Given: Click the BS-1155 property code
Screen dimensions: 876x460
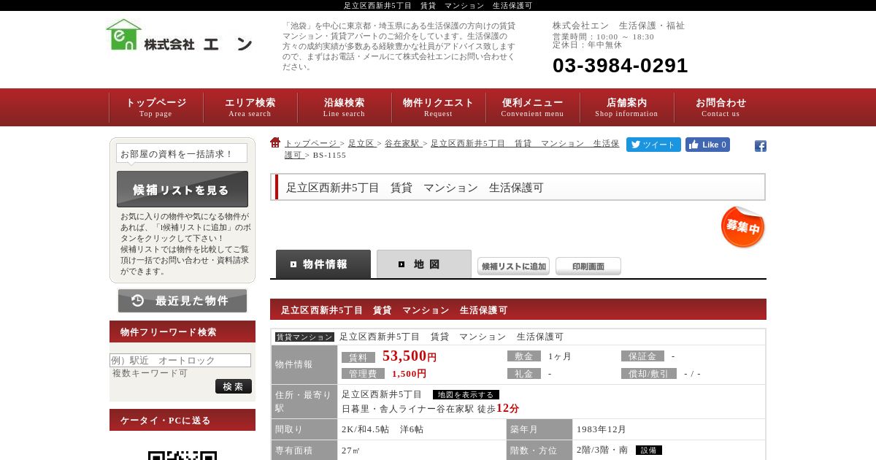Looking at the screenshot, I should coord(330,155).
